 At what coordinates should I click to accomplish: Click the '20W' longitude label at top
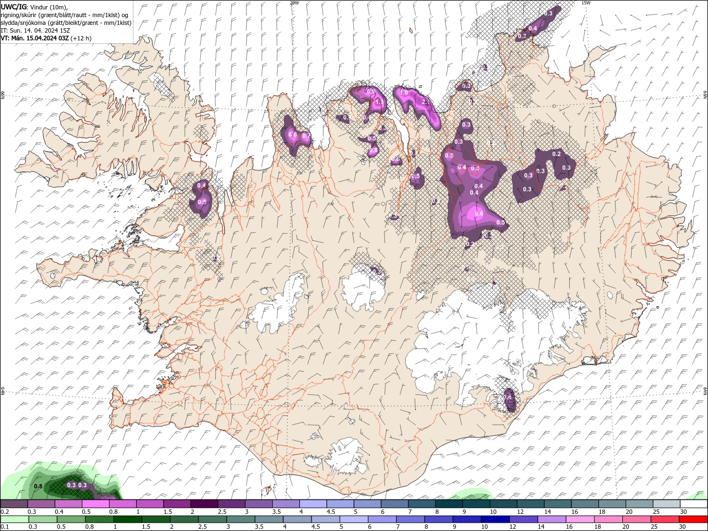pyautogui.click(x=294, y=3)
